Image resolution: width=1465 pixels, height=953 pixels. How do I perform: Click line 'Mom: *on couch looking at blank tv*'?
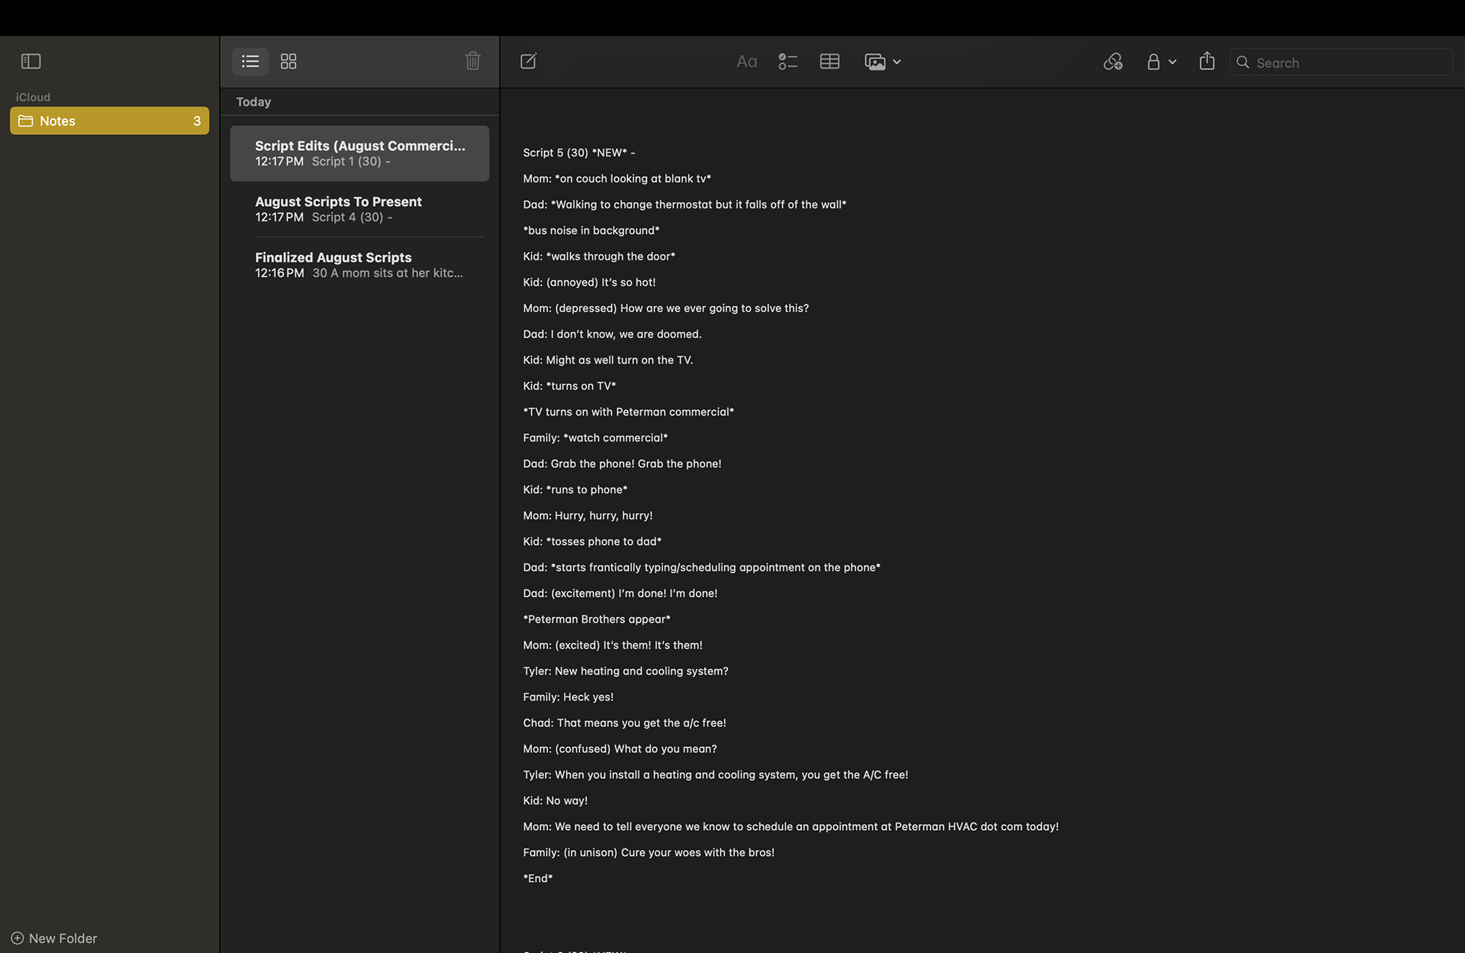tap(617, 179)
